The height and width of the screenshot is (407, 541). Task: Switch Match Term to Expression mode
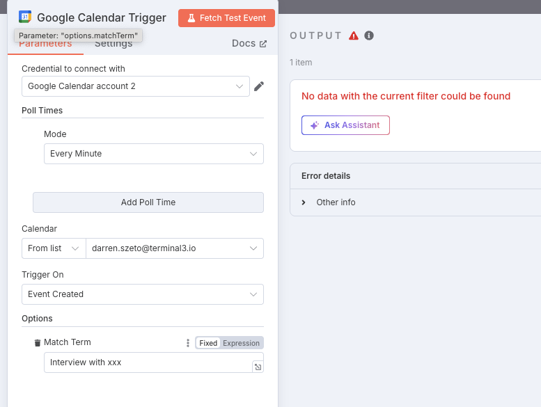[241, 343]
